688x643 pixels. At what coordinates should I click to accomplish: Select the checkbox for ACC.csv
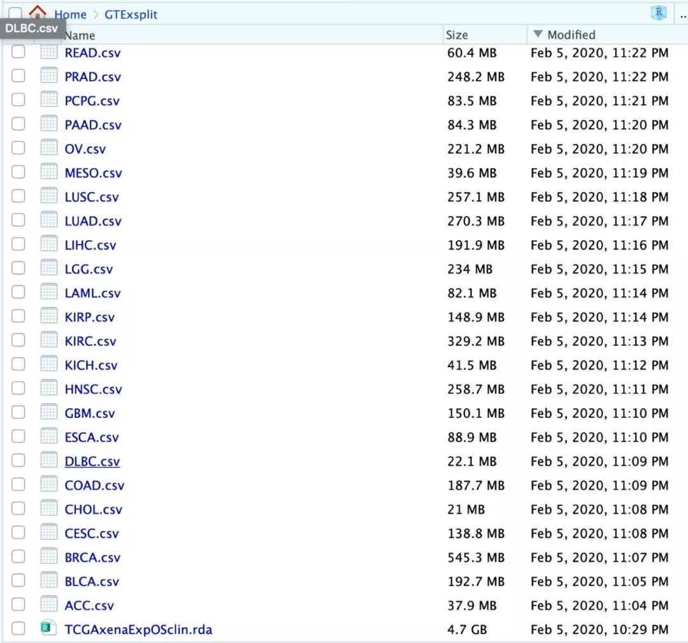(18, 604)
